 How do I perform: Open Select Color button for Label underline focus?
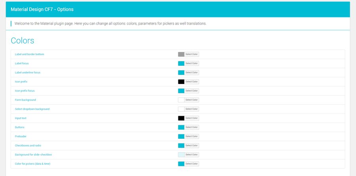tap(191, 73)
